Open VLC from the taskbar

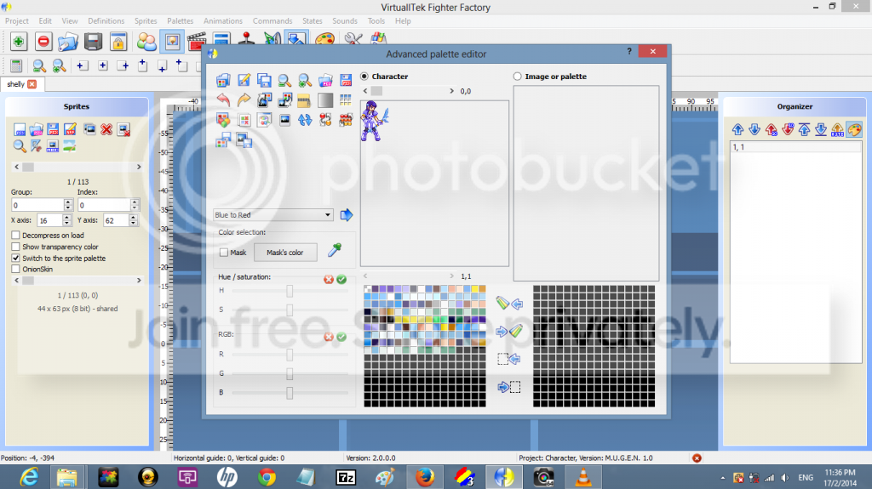click(582, 477)
